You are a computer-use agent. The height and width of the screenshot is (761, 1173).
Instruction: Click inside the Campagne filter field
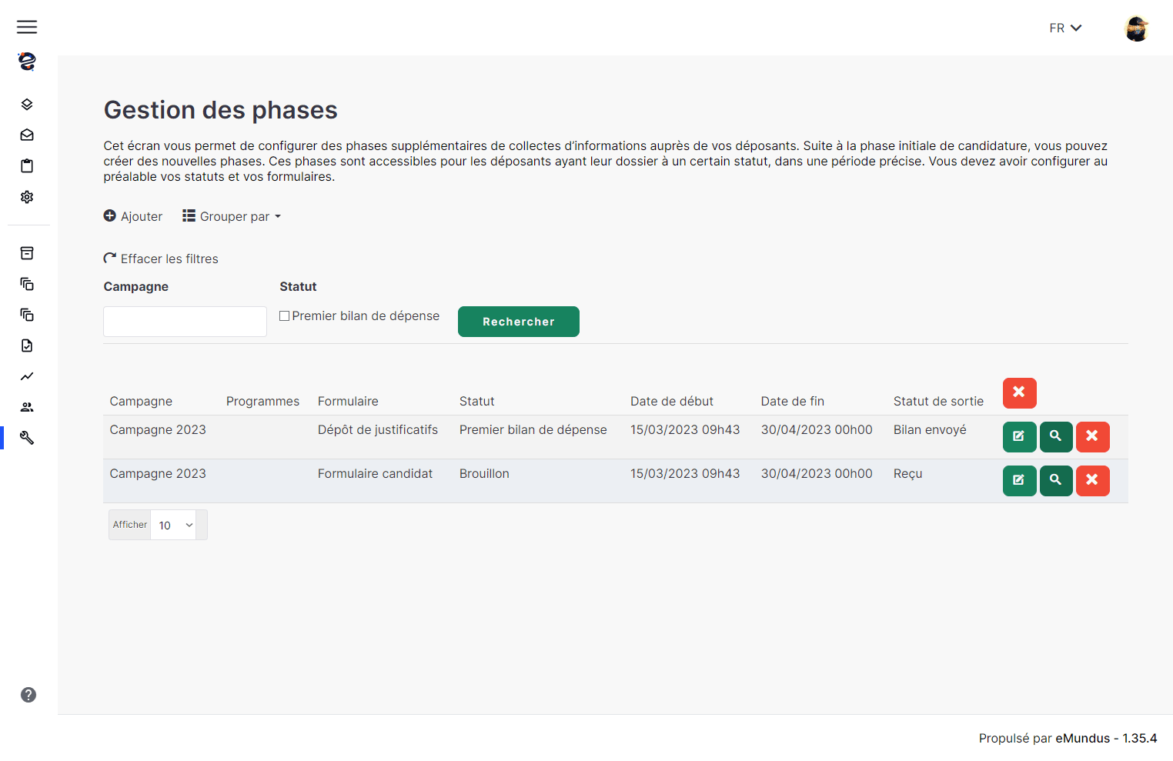coord(184,321)
